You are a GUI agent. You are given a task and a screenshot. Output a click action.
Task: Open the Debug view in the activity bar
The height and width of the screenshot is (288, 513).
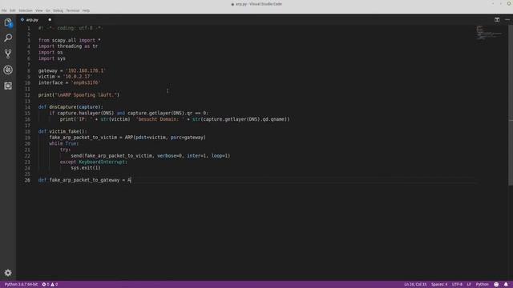coord(8,70)
